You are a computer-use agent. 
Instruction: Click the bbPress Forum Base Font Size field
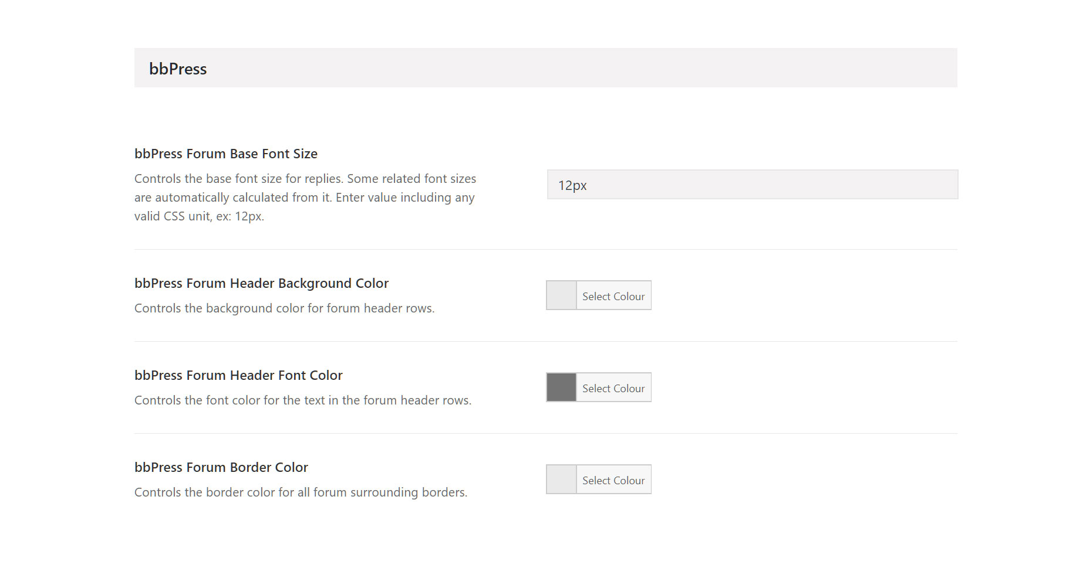[753, 185]
